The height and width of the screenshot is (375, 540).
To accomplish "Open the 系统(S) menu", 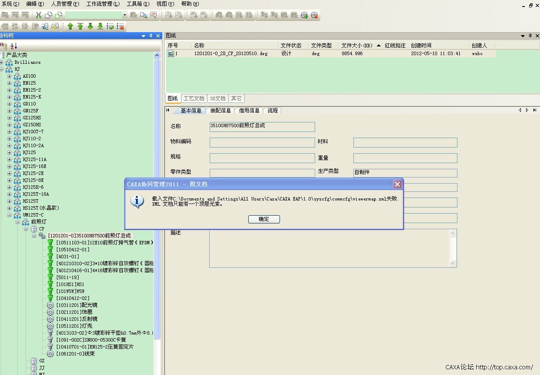I will point(10,4).
